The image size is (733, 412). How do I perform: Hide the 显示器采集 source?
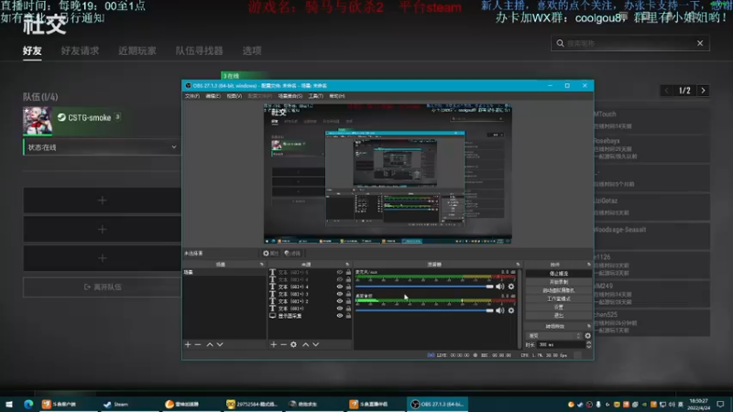(x=340, y=316)
